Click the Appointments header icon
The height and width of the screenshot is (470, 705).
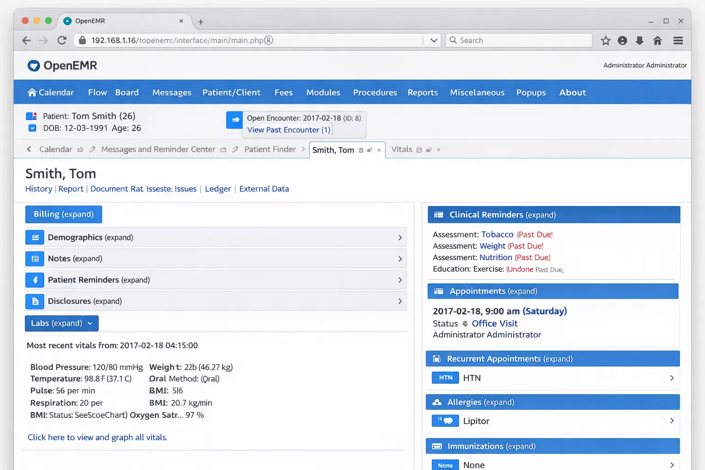pyautogui.click(x=439, y=291)
